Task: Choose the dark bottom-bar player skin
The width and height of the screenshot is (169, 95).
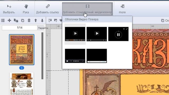Action: (x=75, y=56)
